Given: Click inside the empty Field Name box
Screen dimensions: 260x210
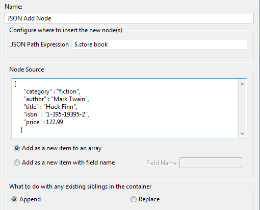Looking at the screenshot, I should 211,162.
